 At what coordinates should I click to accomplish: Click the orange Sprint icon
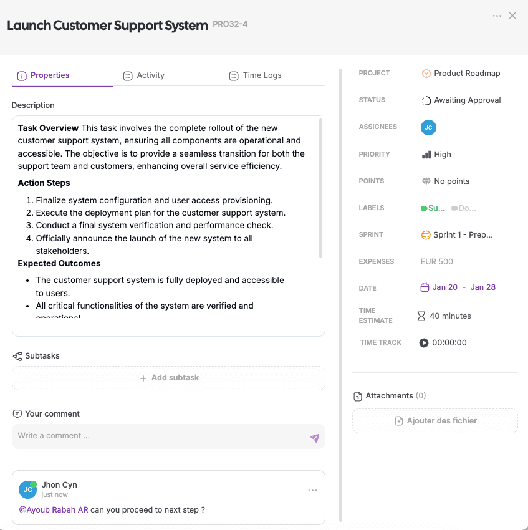tap(426, 234)
